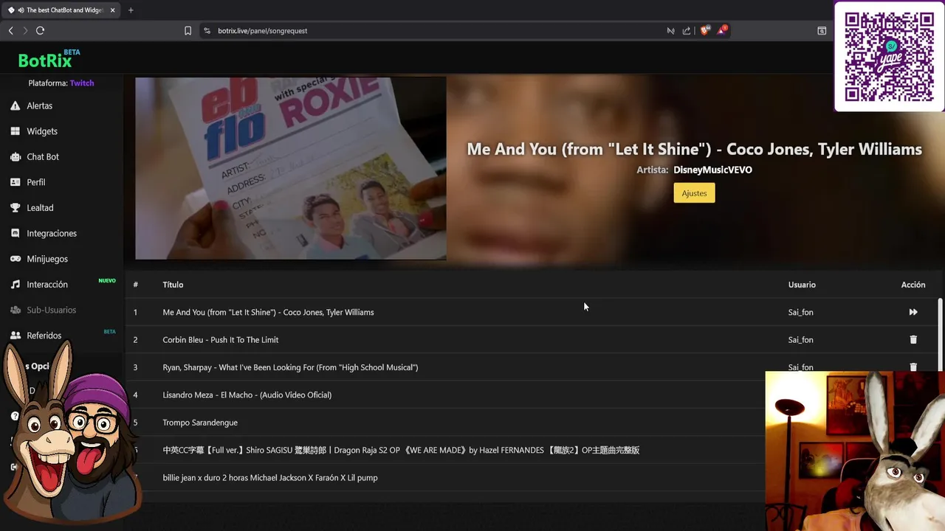Open Alertas in the sidebar
The image size is (945, 531).
(x=40, y=105)
